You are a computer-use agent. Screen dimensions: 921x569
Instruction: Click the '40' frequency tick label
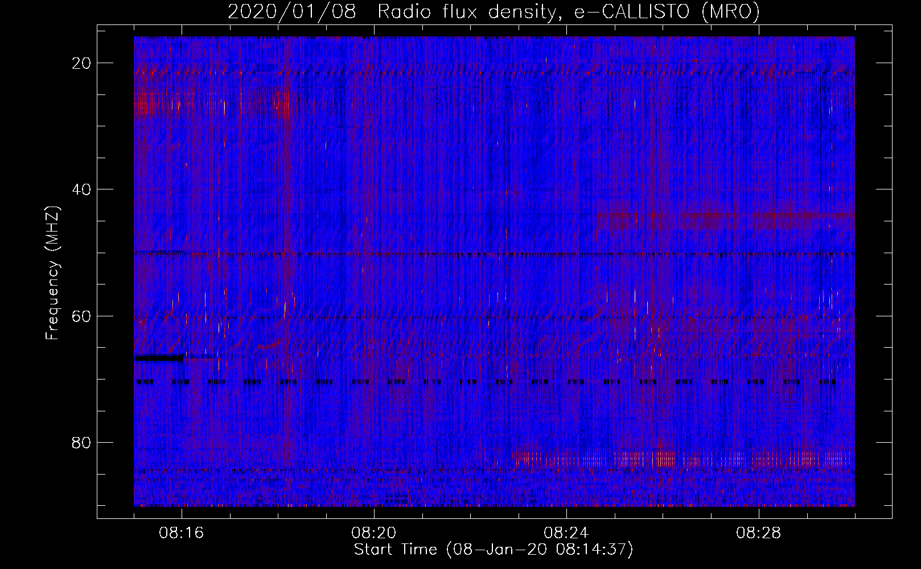pos(81,189)
